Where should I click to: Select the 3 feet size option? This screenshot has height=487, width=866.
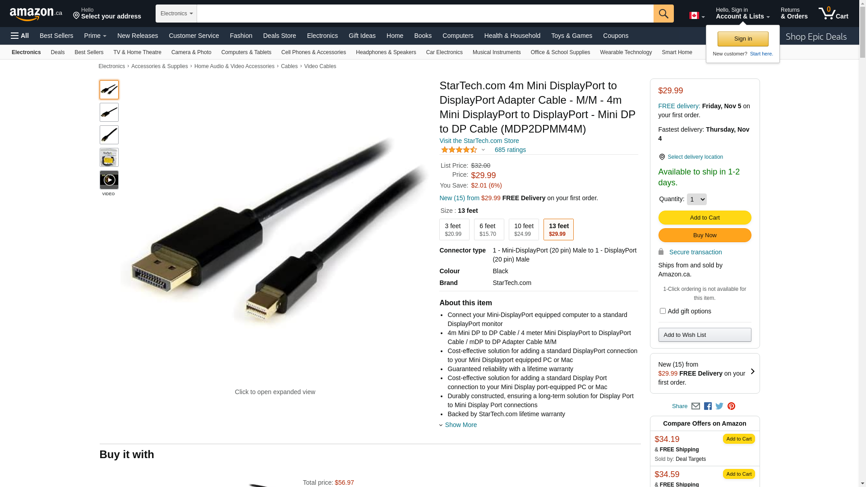(x=454, y=230)
